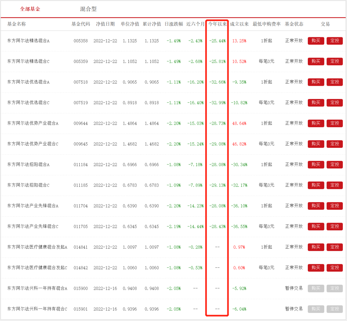Click 购买 for 东方阿尔法招阳混合A
The height and width of the screenshot is (321, 347).
pyautogui.click(x=316, y=165)
